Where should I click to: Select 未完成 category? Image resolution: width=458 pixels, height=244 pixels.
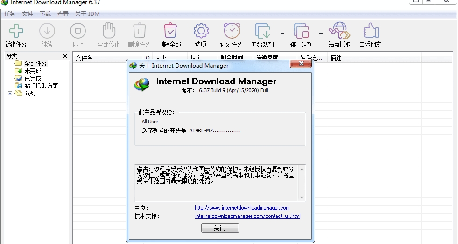tap(33, 71)
